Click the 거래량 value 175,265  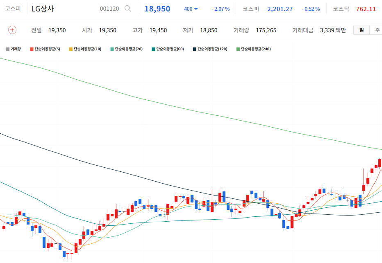[x=266, y=30]
